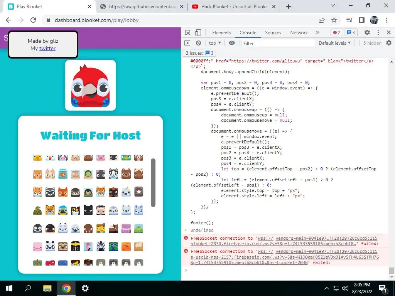Pick the panda blook
Screen dimensions: 395x296
[50, 246]
